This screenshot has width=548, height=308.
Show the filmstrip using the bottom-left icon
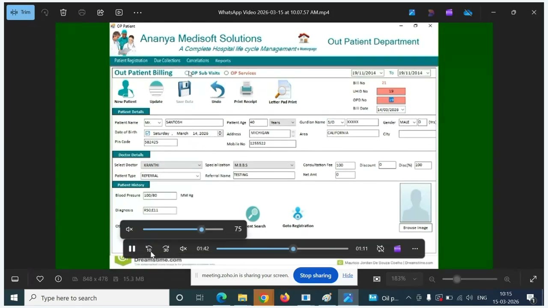15,279
